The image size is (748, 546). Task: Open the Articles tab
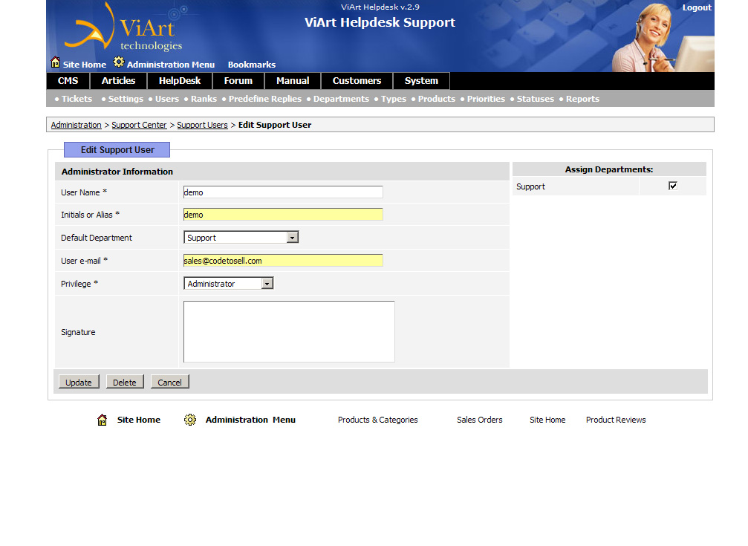[118, 81]
